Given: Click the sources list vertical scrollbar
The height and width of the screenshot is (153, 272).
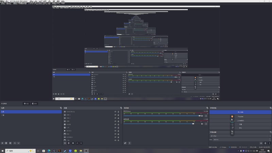Looking at the screenshot, I should tap(121, 117).
